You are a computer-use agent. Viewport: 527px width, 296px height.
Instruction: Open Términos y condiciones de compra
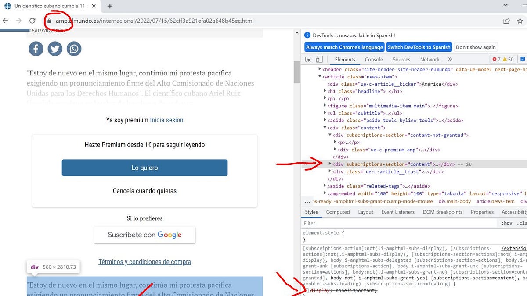[144, 262]
